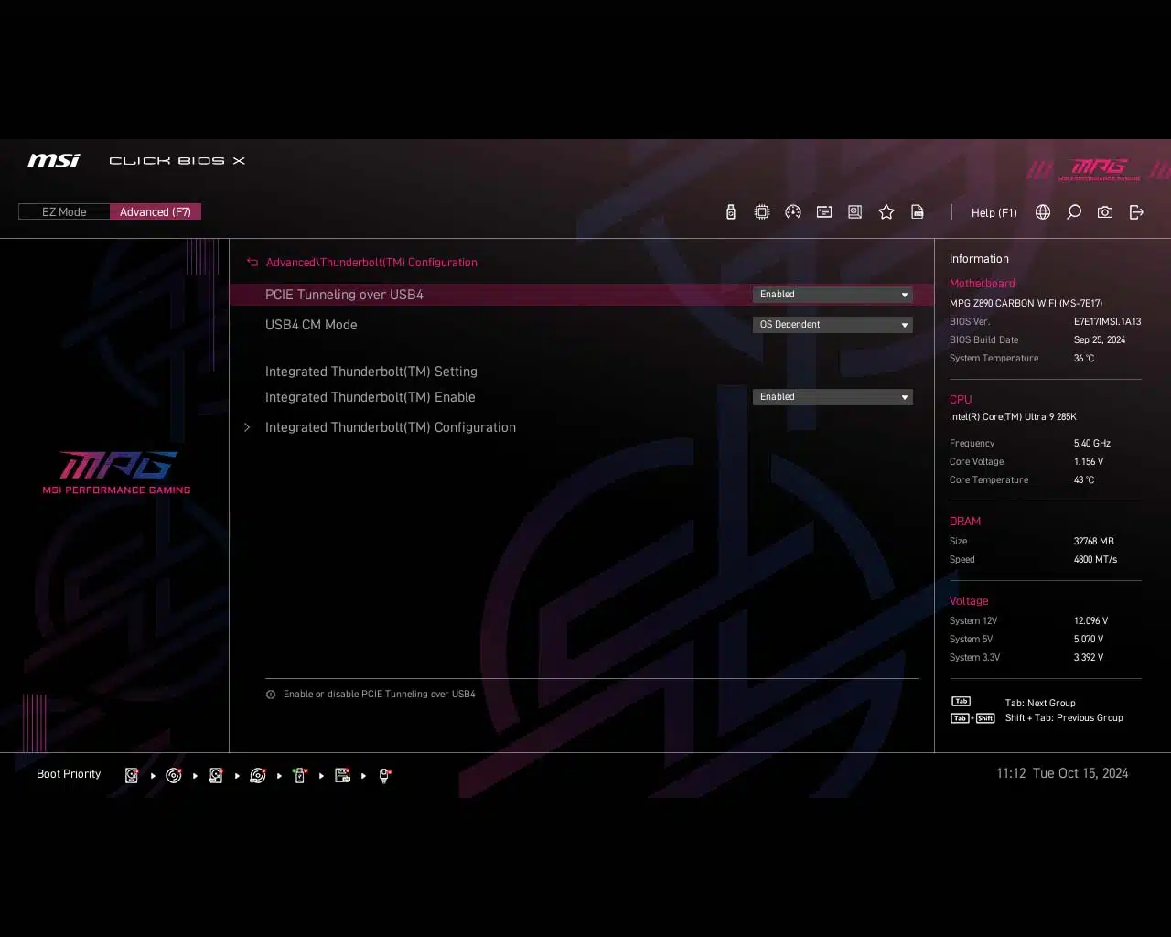The image size is (1171, 937).
Task: Open the performance gauge icon
Action: 793,212
